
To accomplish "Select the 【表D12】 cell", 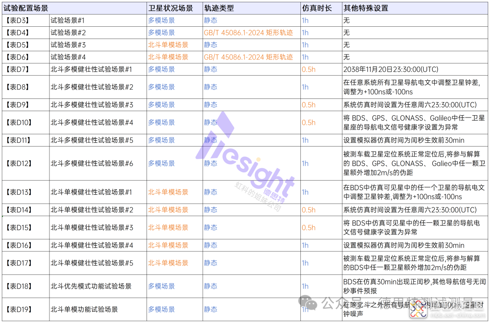I will 25,163.
